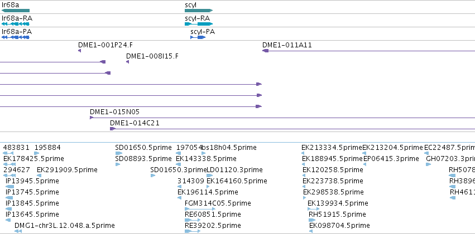Click the EK223738.5prime EST label
The width and height of the screenshot is (475, 234).
pyautogui.click(x=333, y=181)
